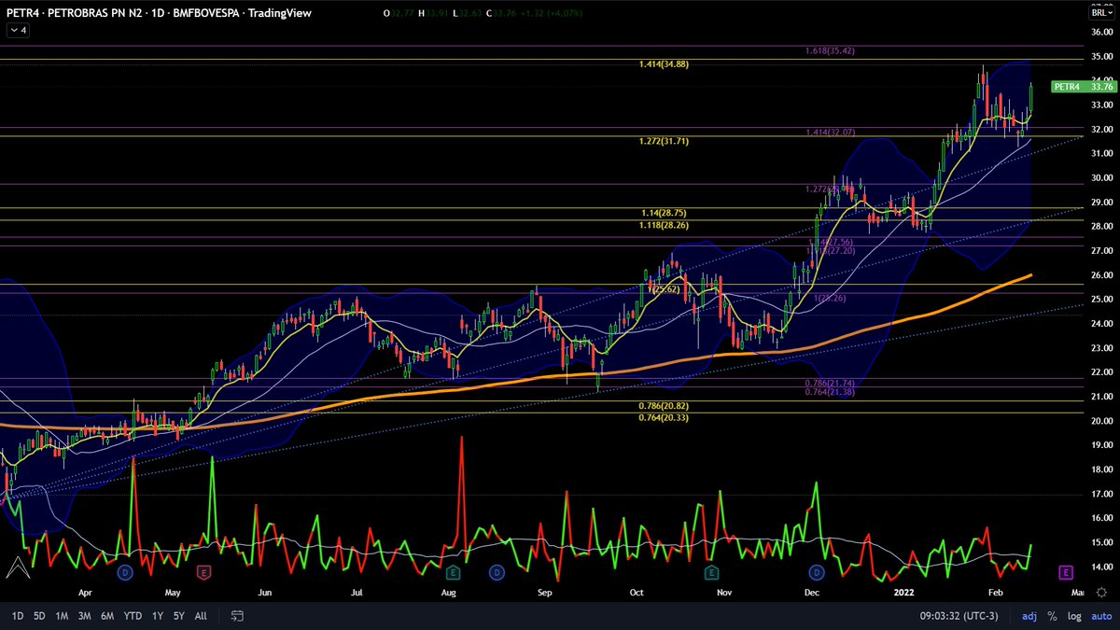Click the 30.00 price axis value

1101,178
